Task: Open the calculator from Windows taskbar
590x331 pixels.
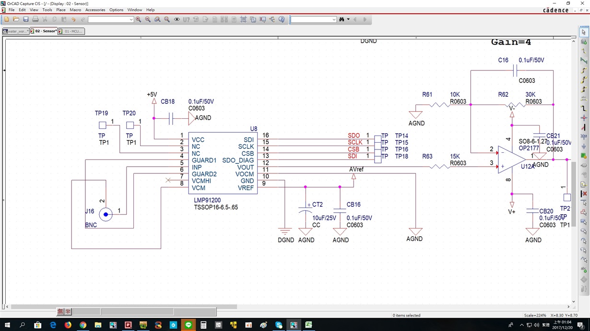Action: 203,325
